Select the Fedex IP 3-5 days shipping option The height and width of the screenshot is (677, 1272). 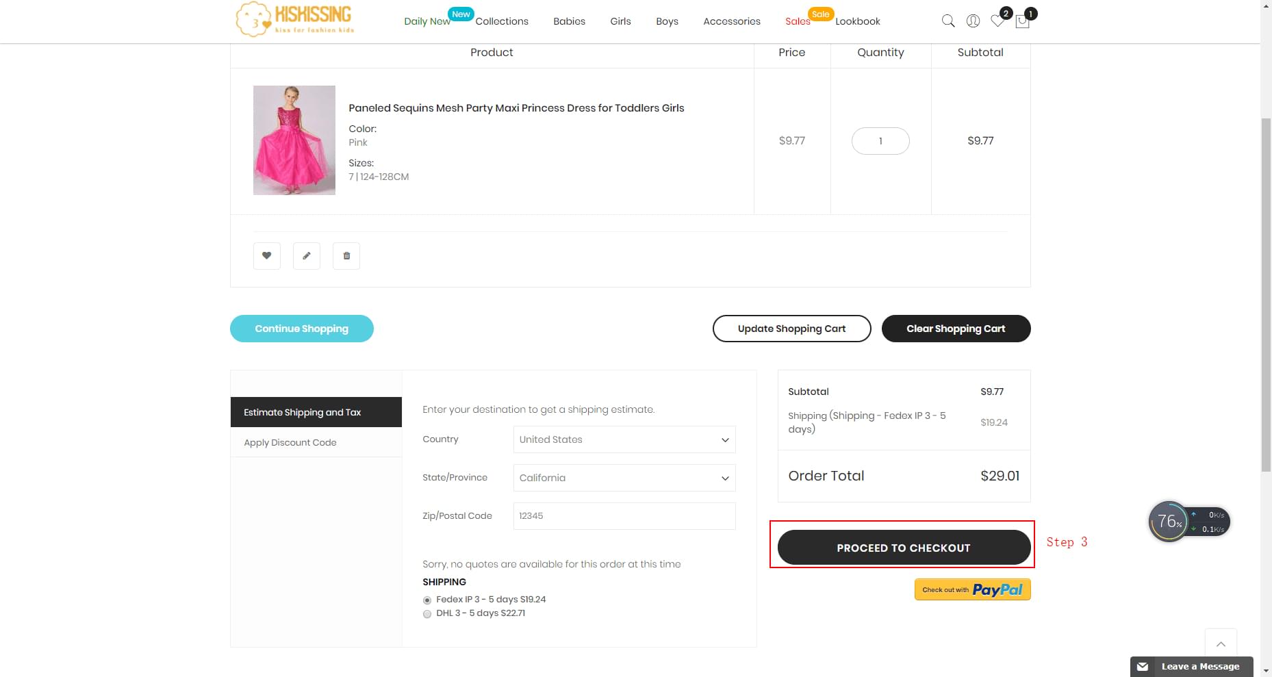[427, 599]
